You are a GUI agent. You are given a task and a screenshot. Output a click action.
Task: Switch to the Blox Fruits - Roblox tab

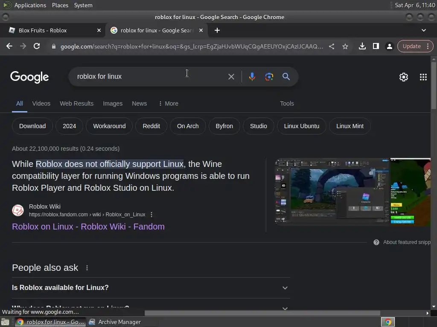(x=52, y=30)
